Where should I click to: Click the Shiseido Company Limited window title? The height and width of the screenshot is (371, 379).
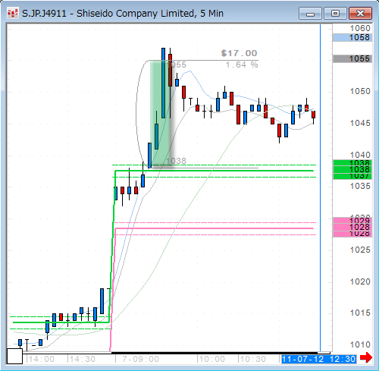(x=123, y=14)
